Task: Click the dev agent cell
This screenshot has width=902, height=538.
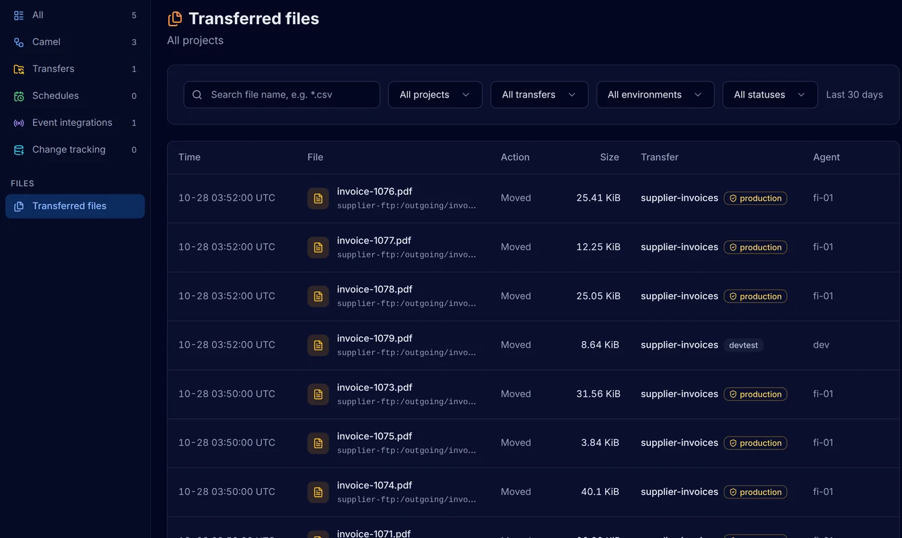Action: click(821, 345)
